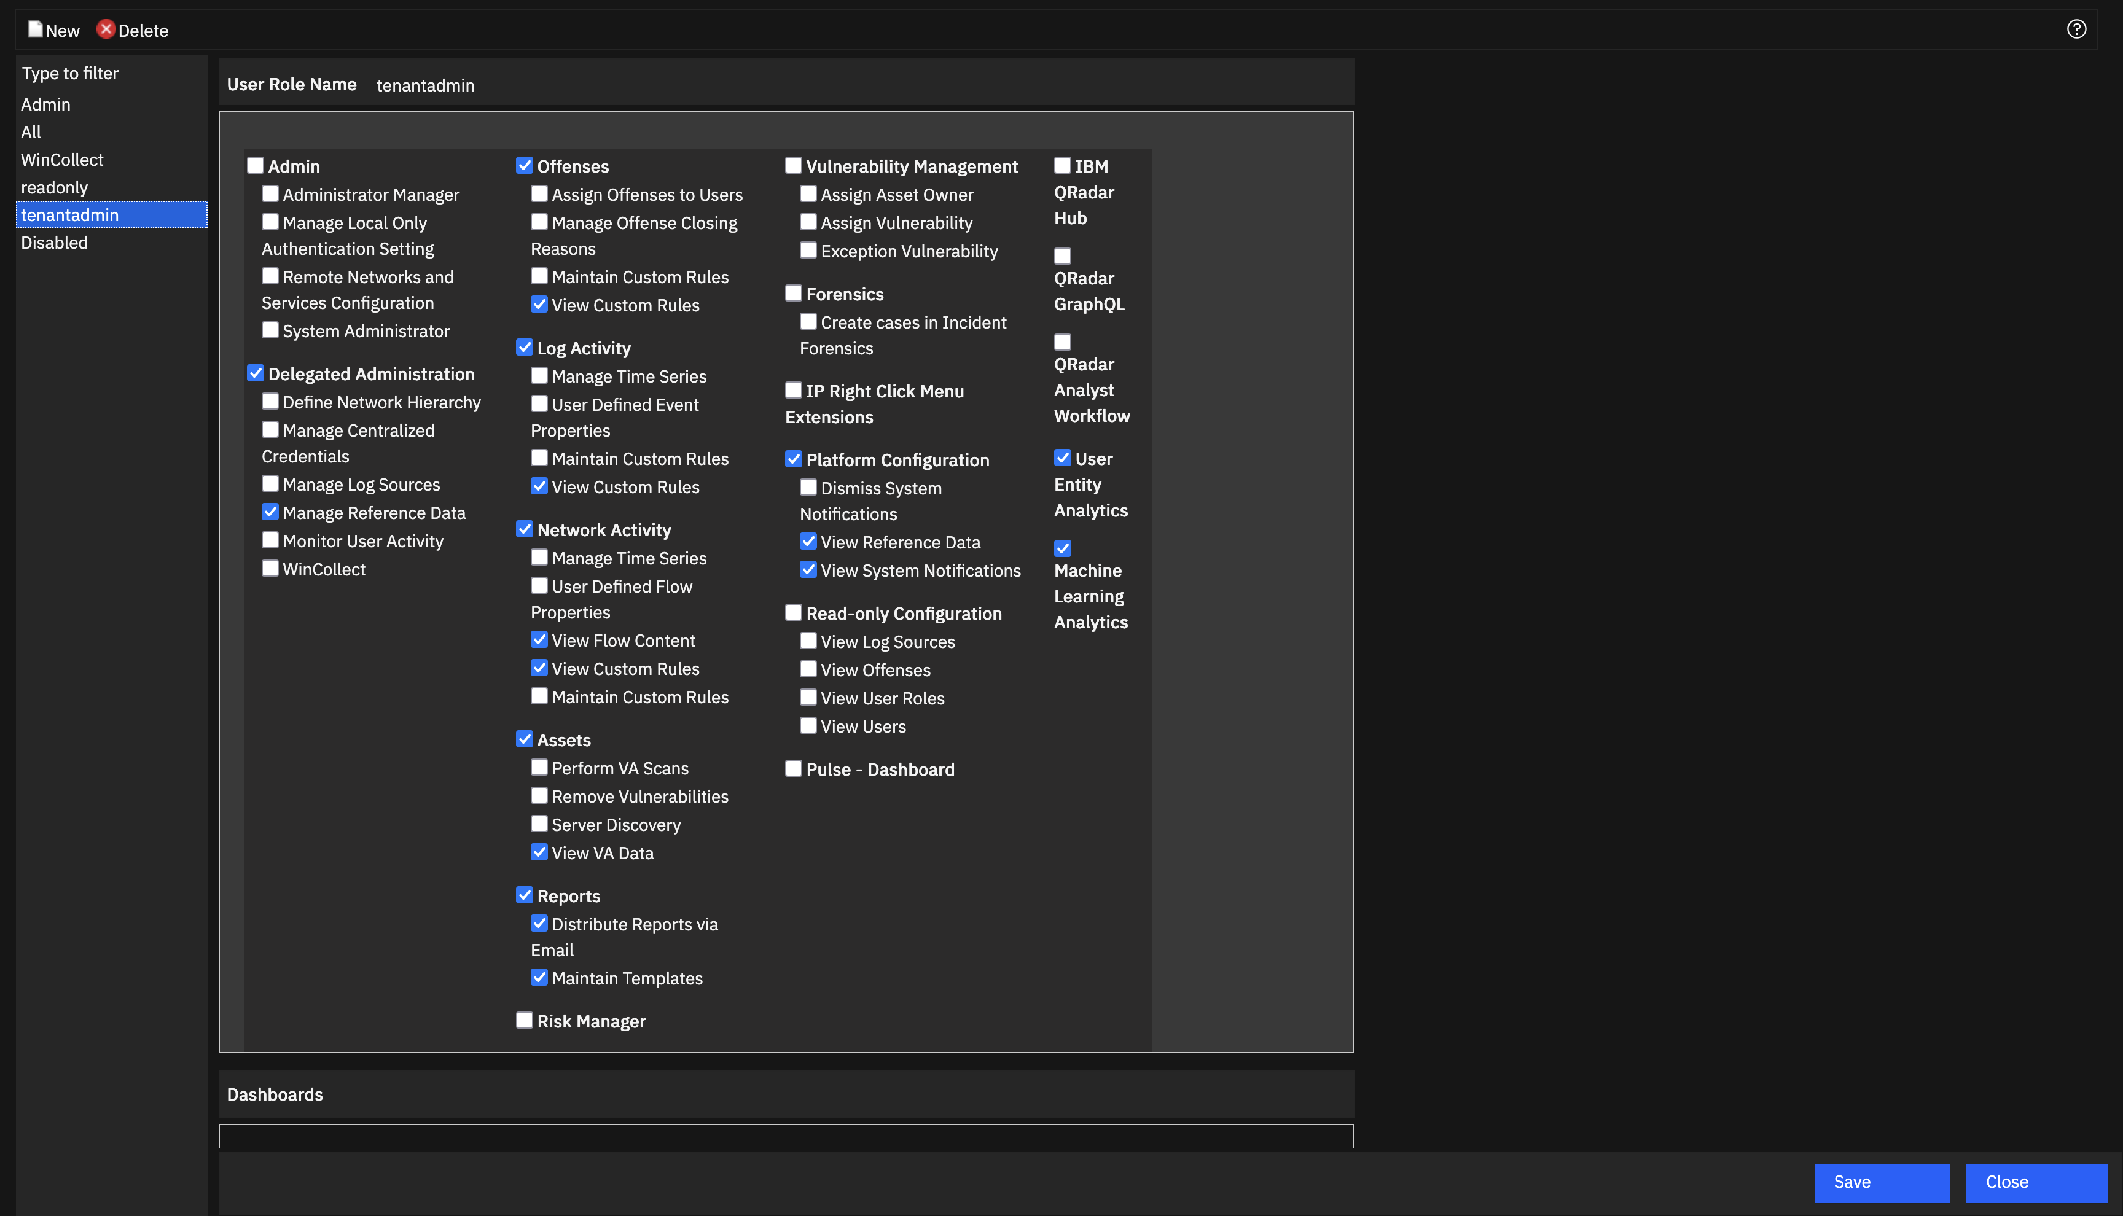Screen dimensions: 2123x1216
Task: Open the help question mark icon
Action: point(2076,29)
